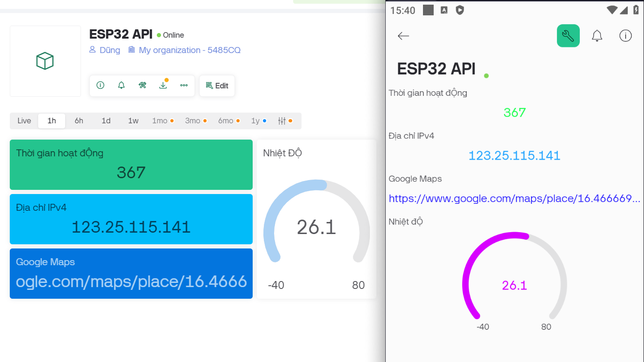Tap the back arrow in mobile app
Screen dimensions: 644x362
[x=403, y=36]
